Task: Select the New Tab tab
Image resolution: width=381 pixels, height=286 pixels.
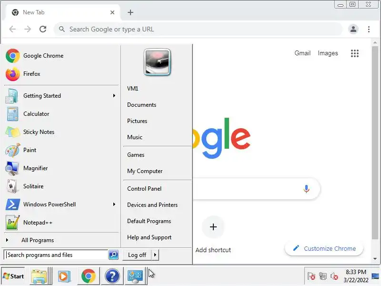Action: (x=63, y=12)
